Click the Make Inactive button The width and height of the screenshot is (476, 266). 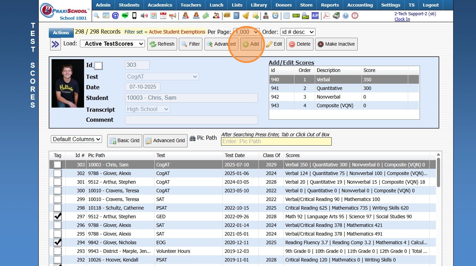(x=336, y=44)
